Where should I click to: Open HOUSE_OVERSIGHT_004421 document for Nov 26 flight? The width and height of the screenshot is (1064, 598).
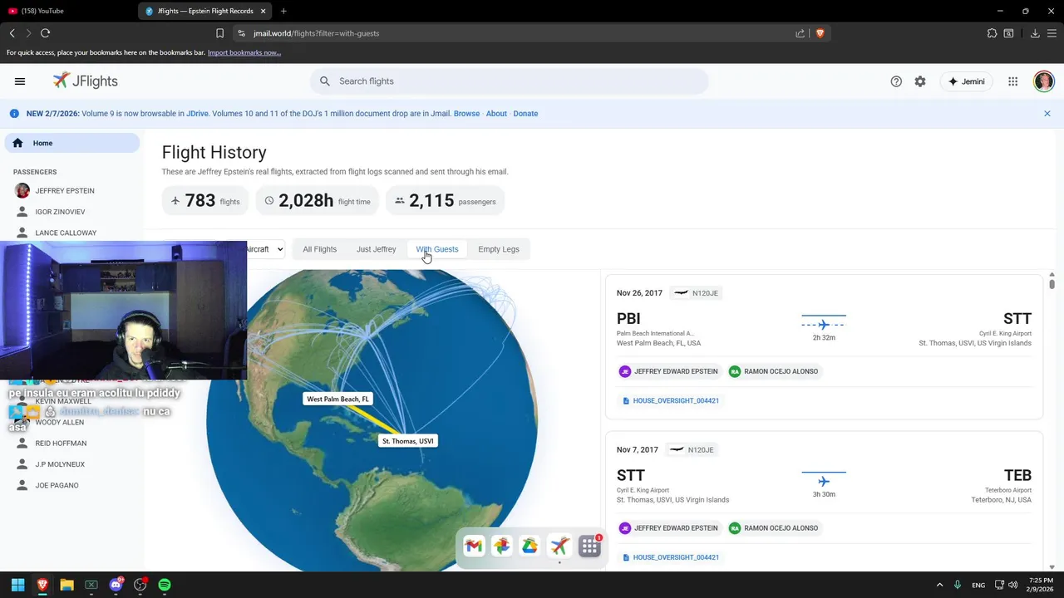tap(671, 401)
